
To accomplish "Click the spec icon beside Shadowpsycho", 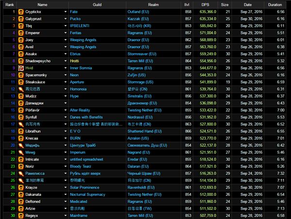I will point(21,61).
